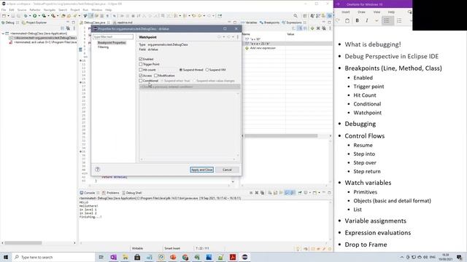Open Eclipse taskbar icon
This screenshot has width=467, height=262.
pyautogui.click(x=244, y=257)
